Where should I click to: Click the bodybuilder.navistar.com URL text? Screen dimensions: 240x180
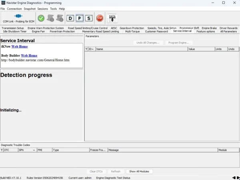click(x=35, y=60)
